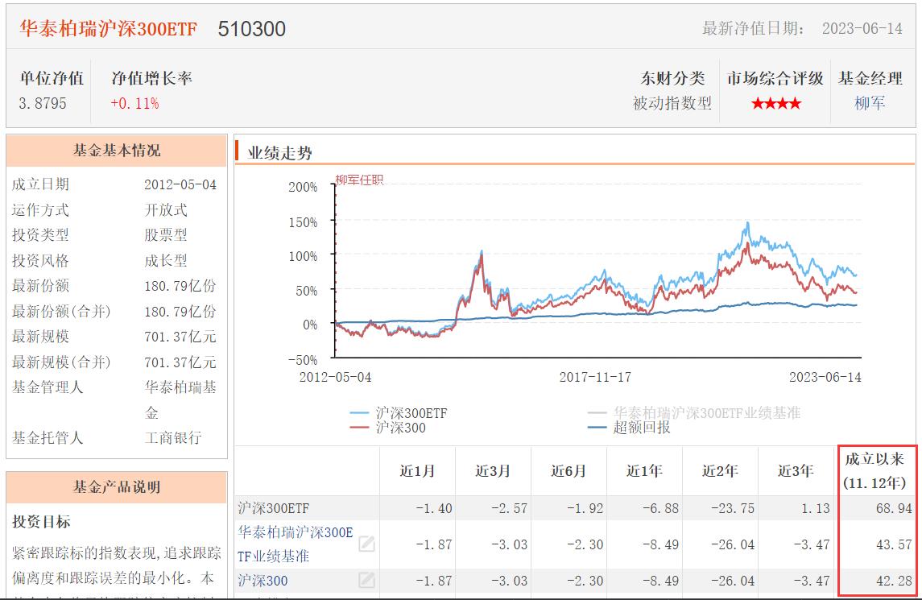922x600 pixels.
Task: Click the 柳军任职 annotation on the chart
Action: [x=357, y=180]
